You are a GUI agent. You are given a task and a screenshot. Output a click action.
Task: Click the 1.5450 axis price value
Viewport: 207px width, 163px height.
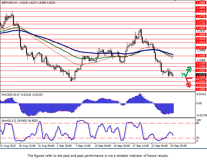click(201, 50)
